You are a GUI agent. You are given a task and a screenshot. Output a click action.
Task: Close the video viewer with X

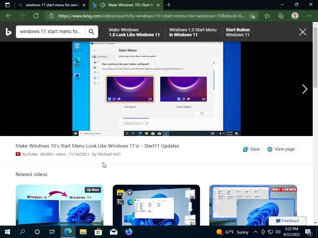click(302, 32)
